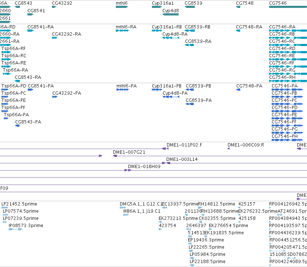Select transcript Tsp66A-RE
This screenshot has height=267, width=307.
14,63
